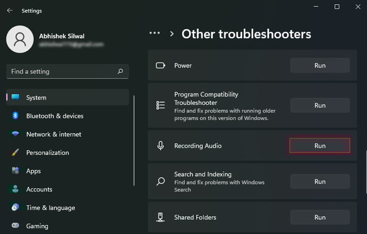367x234 pixels.
Task: Click the Shared Folders icon
Action: click(160, 217)
